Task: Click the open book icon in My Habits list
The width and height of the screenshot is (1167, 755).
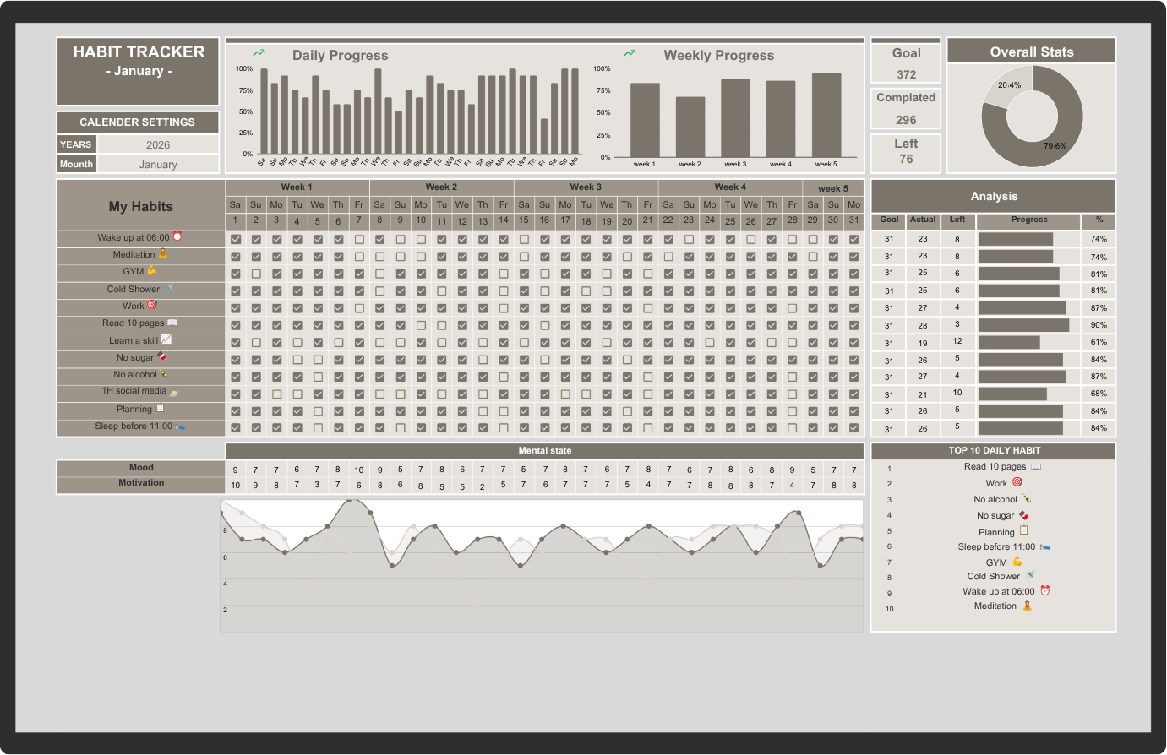Action: (172, 323)
